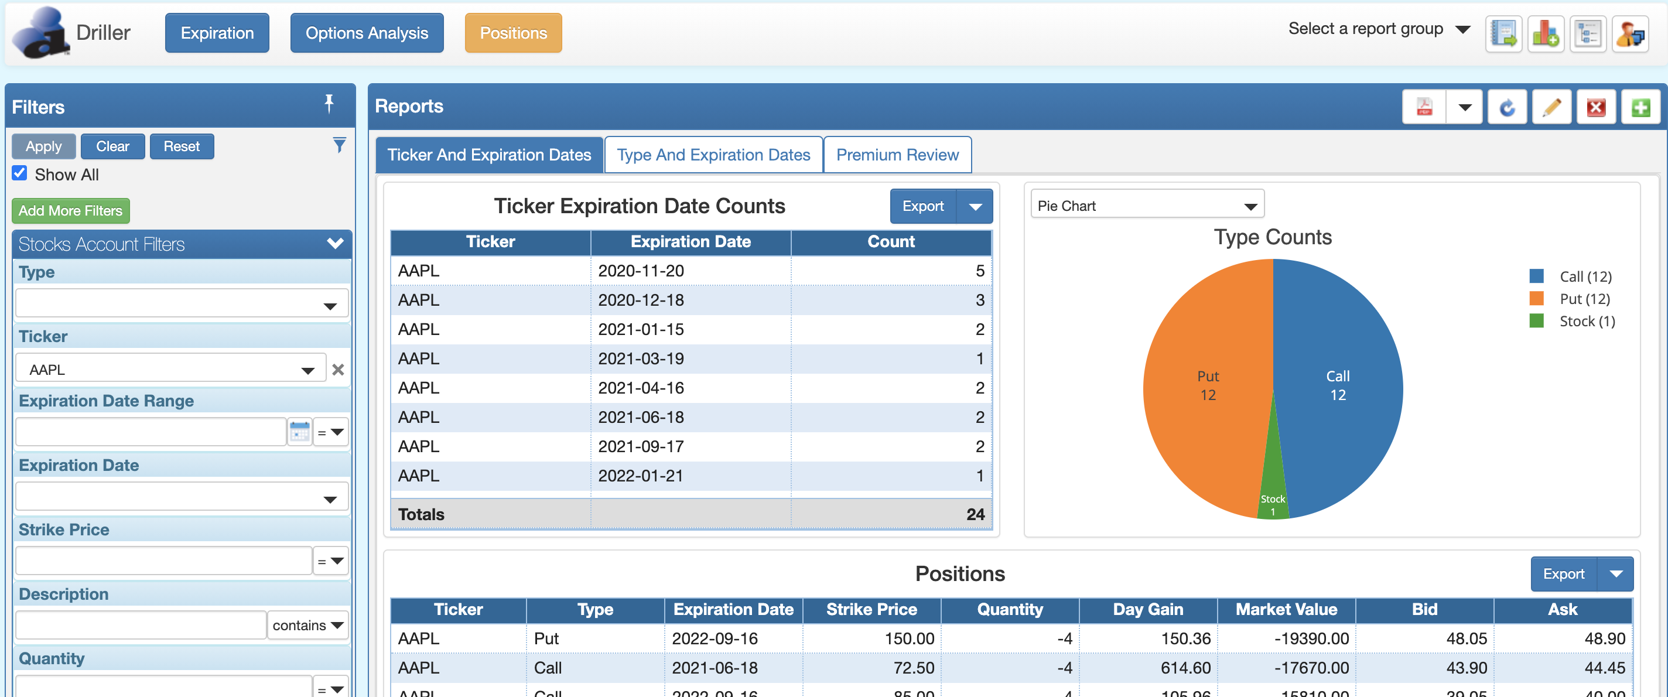Open Expiration Date Range operator dropdown
1668x697 pixels.
point(331,432)
